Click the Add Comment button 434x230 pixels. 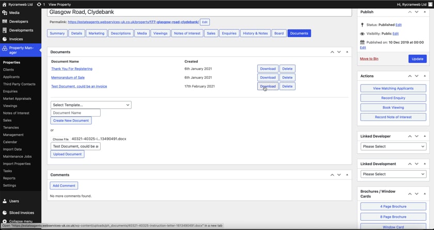(64, 186)
